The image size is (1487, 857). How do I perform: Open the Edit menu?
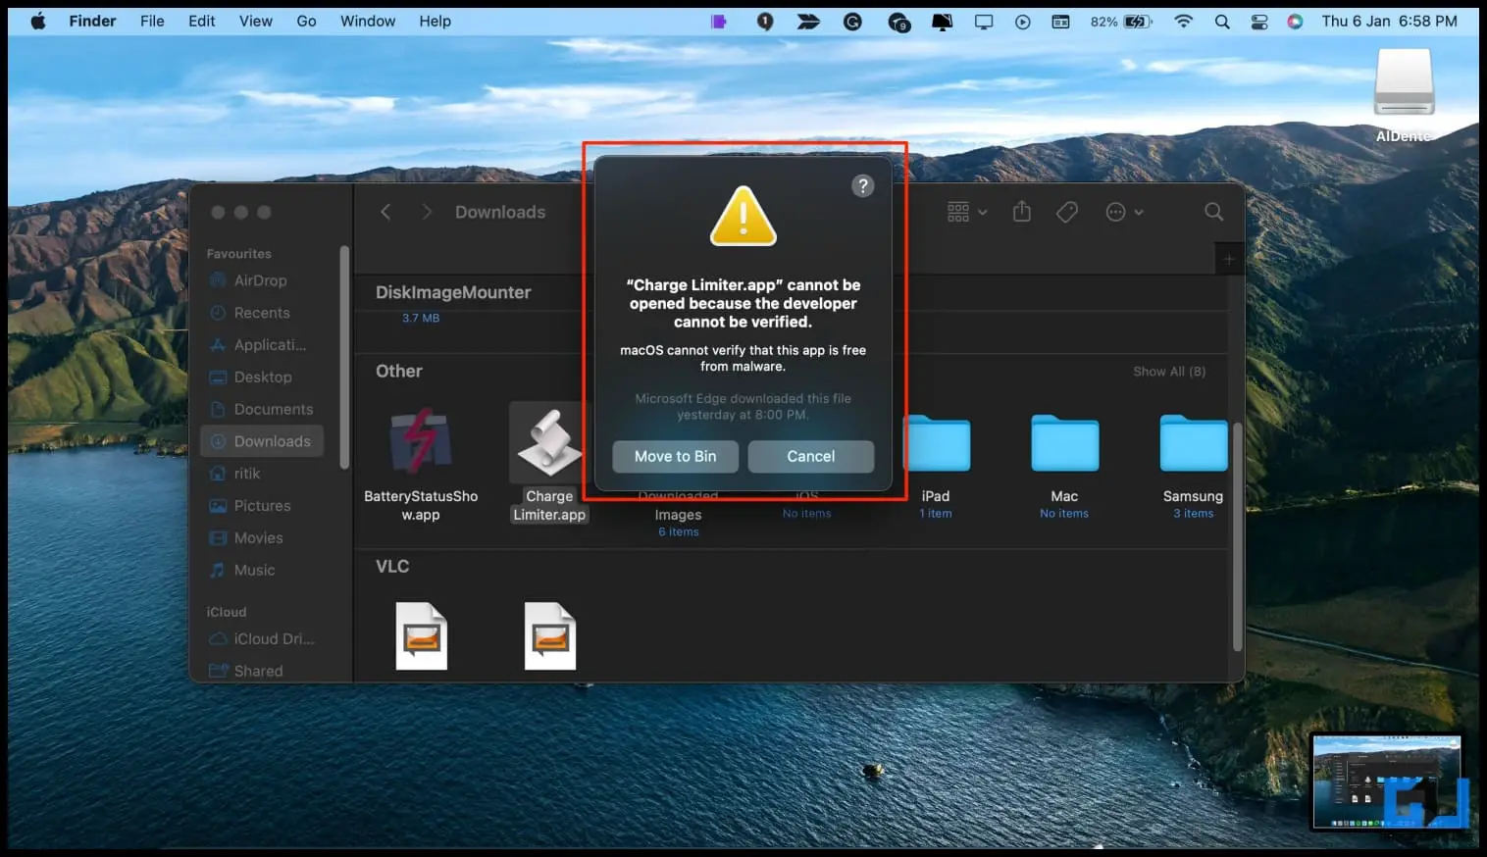pos(202,21)
